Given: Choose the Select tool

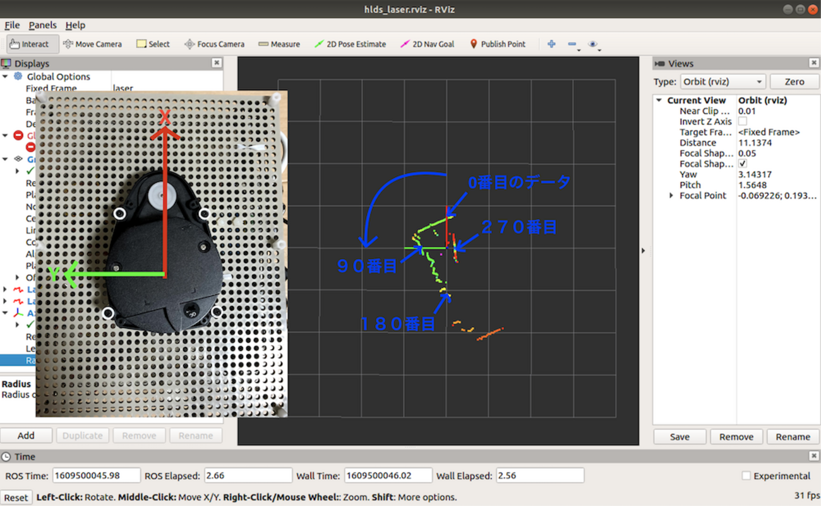Looking at the screenshot, I should [x=153, y=44].
